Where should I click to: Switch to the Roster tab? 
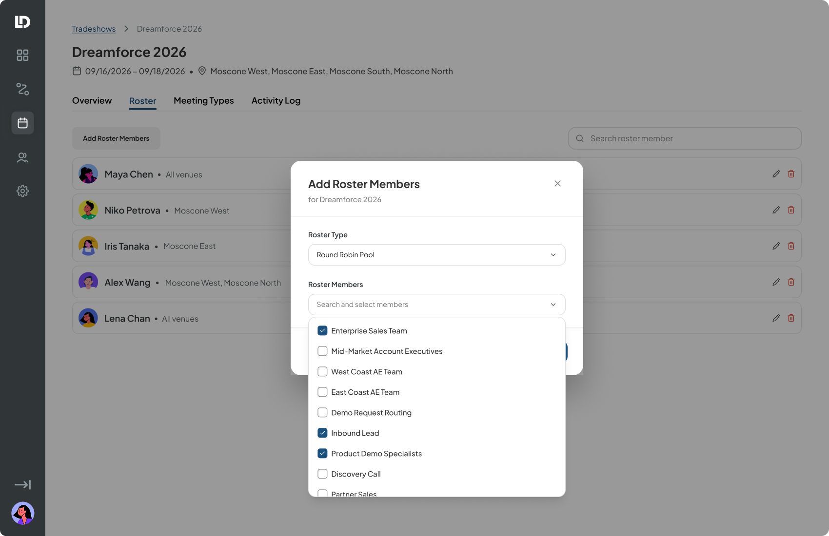point(142,101)
